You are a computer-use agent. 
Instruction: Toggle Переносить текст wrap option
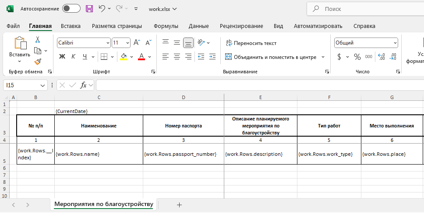(x=251, y=43)
